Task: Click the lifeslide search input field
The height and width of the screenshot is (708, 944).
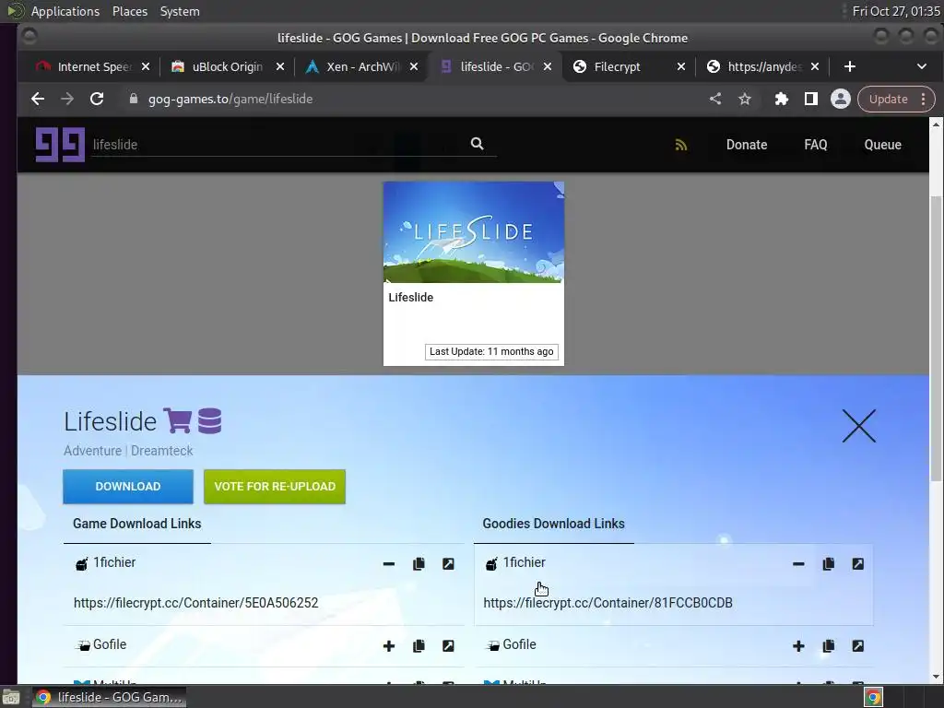Action: (280, 145)
